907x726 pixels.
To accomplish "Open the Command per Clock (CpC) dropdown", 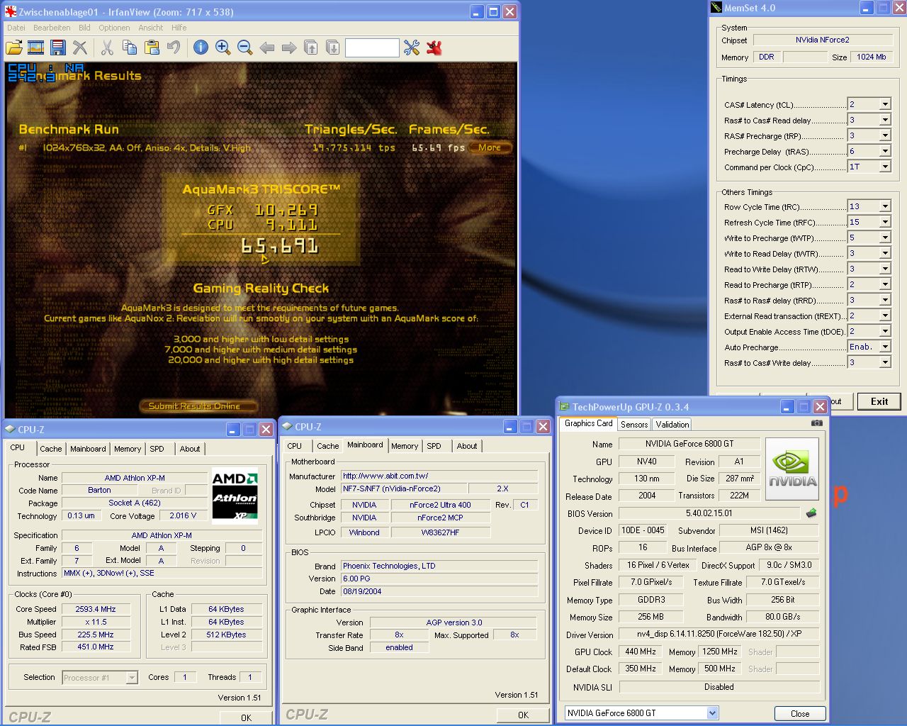I will click(x=885, y=167).
